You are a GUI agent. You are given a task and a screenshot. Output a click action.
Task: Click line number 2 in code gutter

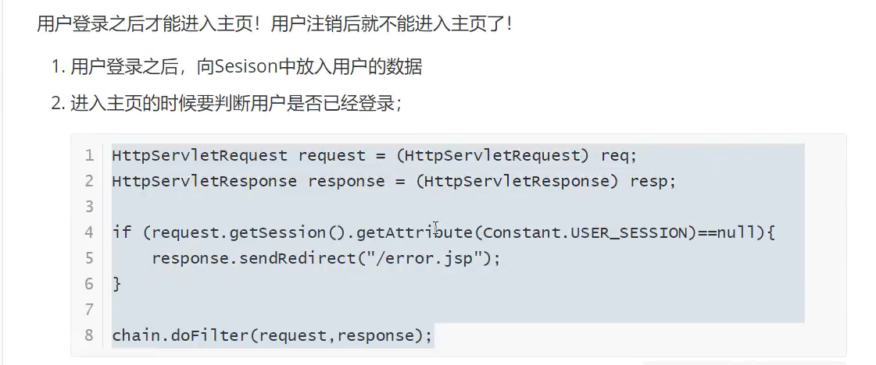pos(90,181)
